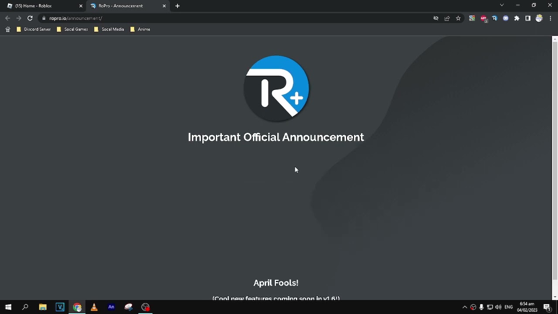Open the RoPro extension popup
The height and width of the screenshot is (314, 558).
(x=494, y=18)
